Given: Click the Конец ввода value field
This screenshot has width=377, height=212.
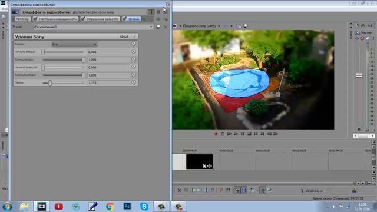Looking at the screenshot, I should (108, 59).
